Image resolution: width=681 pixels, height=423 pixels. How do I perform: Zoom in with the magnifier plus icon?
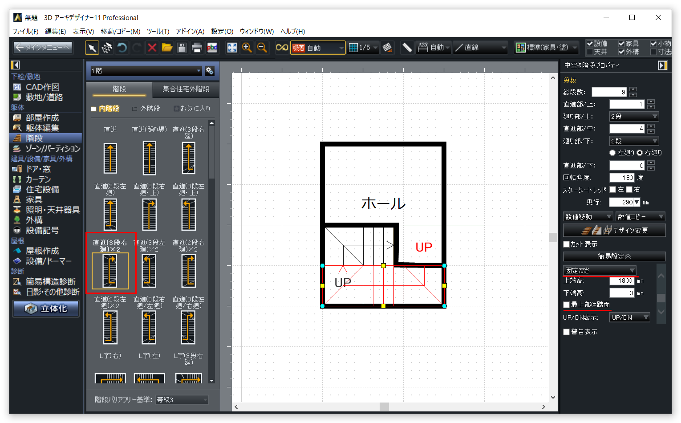point(247,48)
